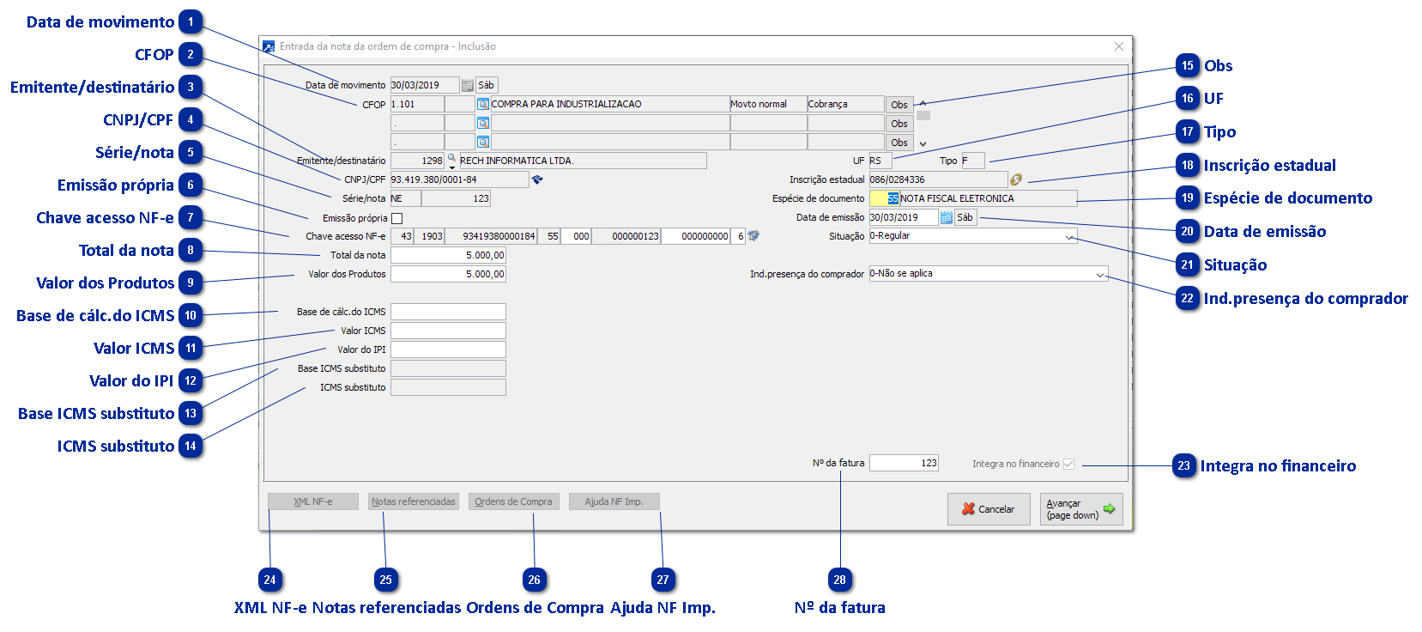Click the lookup icon on the second CFOP row
The height and width of the screenshot is (632, 1422).
(483, 123)
